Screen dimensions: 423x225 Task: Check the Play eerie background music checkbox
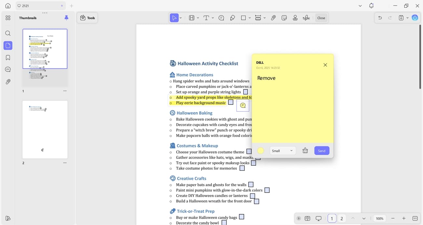[x=231, y=102]
